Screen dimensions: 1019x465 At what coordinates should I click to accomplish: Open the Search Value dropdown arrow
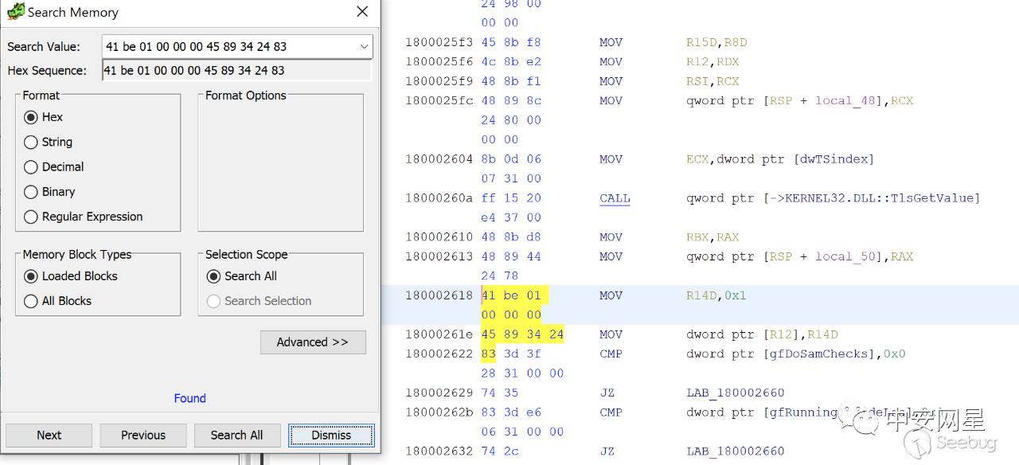365,47
